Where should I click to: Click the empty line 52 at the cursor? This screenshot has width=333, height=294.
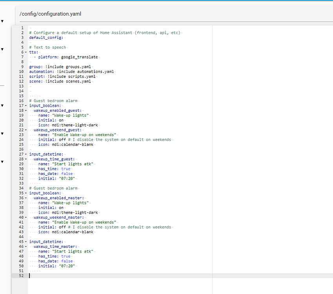(29, 276)
